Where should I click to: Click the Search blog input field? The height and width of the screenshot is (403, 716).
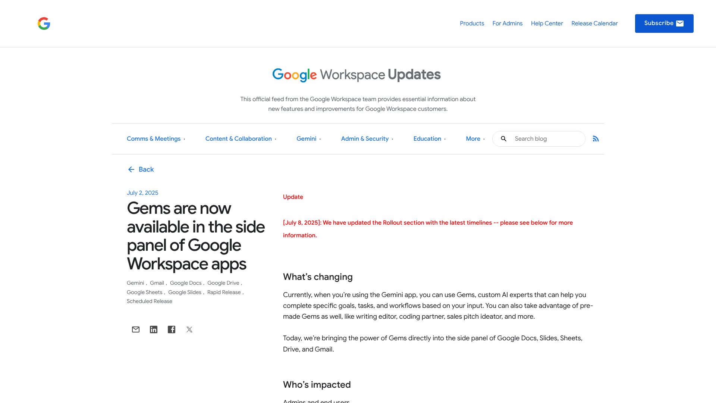[x=546, y=139]
